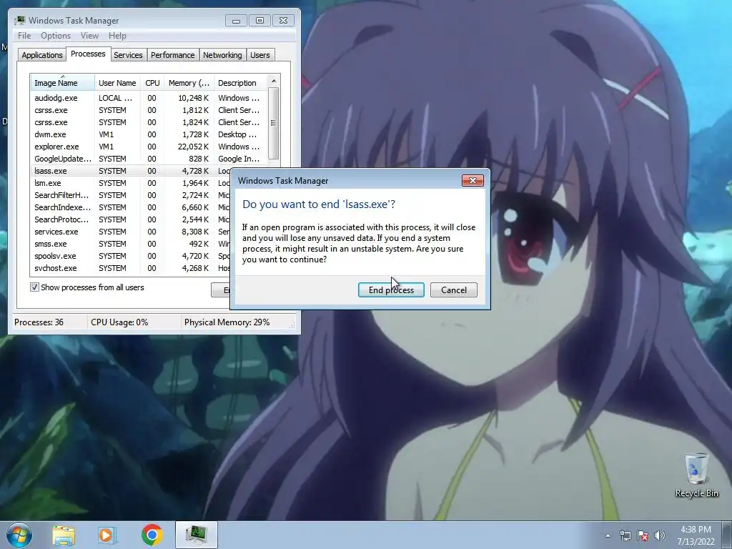This screenshot has height=549, width=732.
Task: Open Google Chrome from the taskbar
Action: click(152, 535)
